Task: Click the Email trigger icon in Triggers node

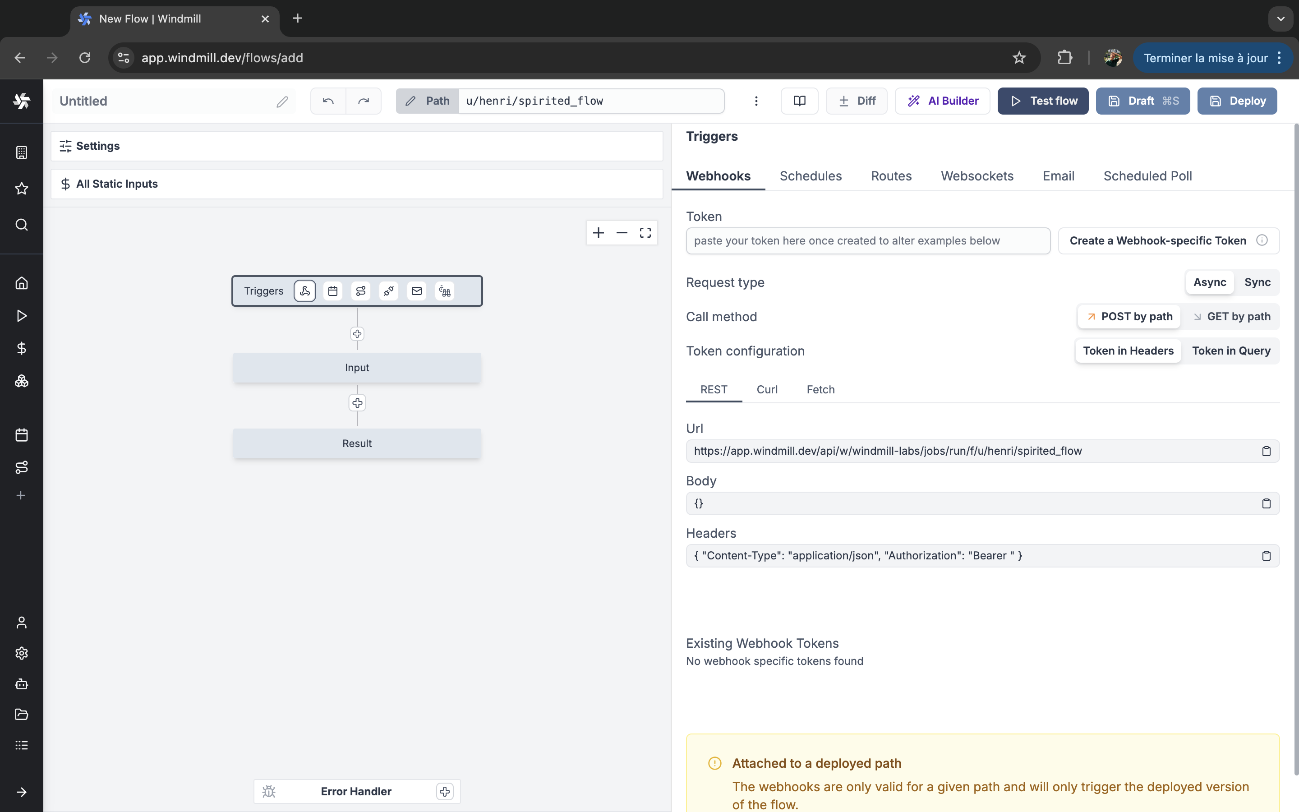Action: pyautogui.click(x=417, y=291)
